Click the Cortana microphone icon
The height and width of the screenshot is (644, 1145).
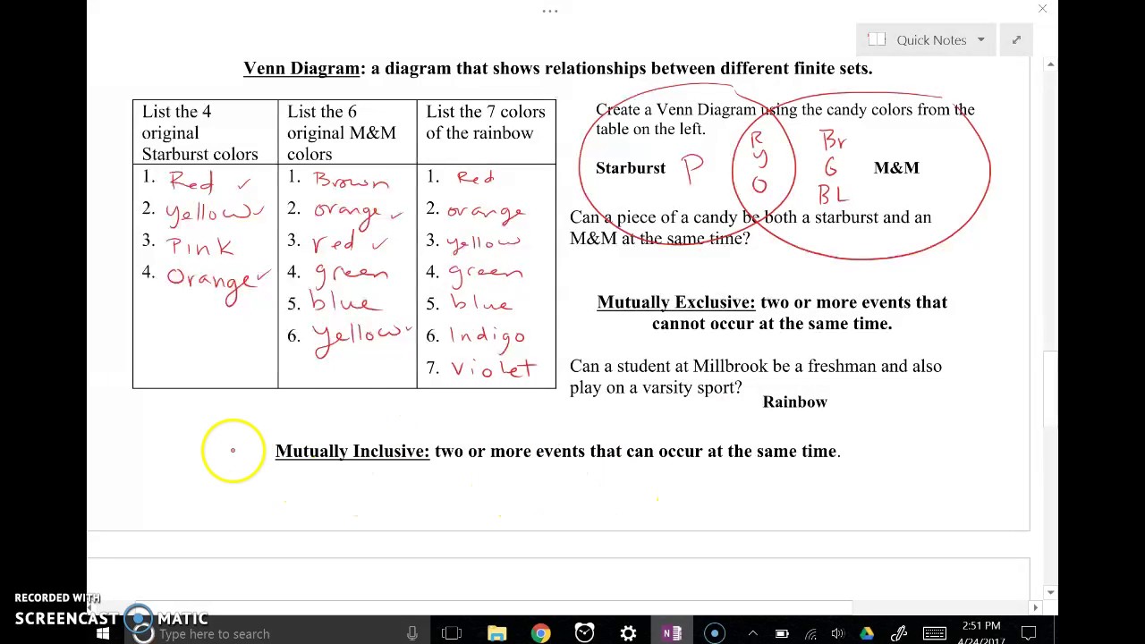coord(411,633)
